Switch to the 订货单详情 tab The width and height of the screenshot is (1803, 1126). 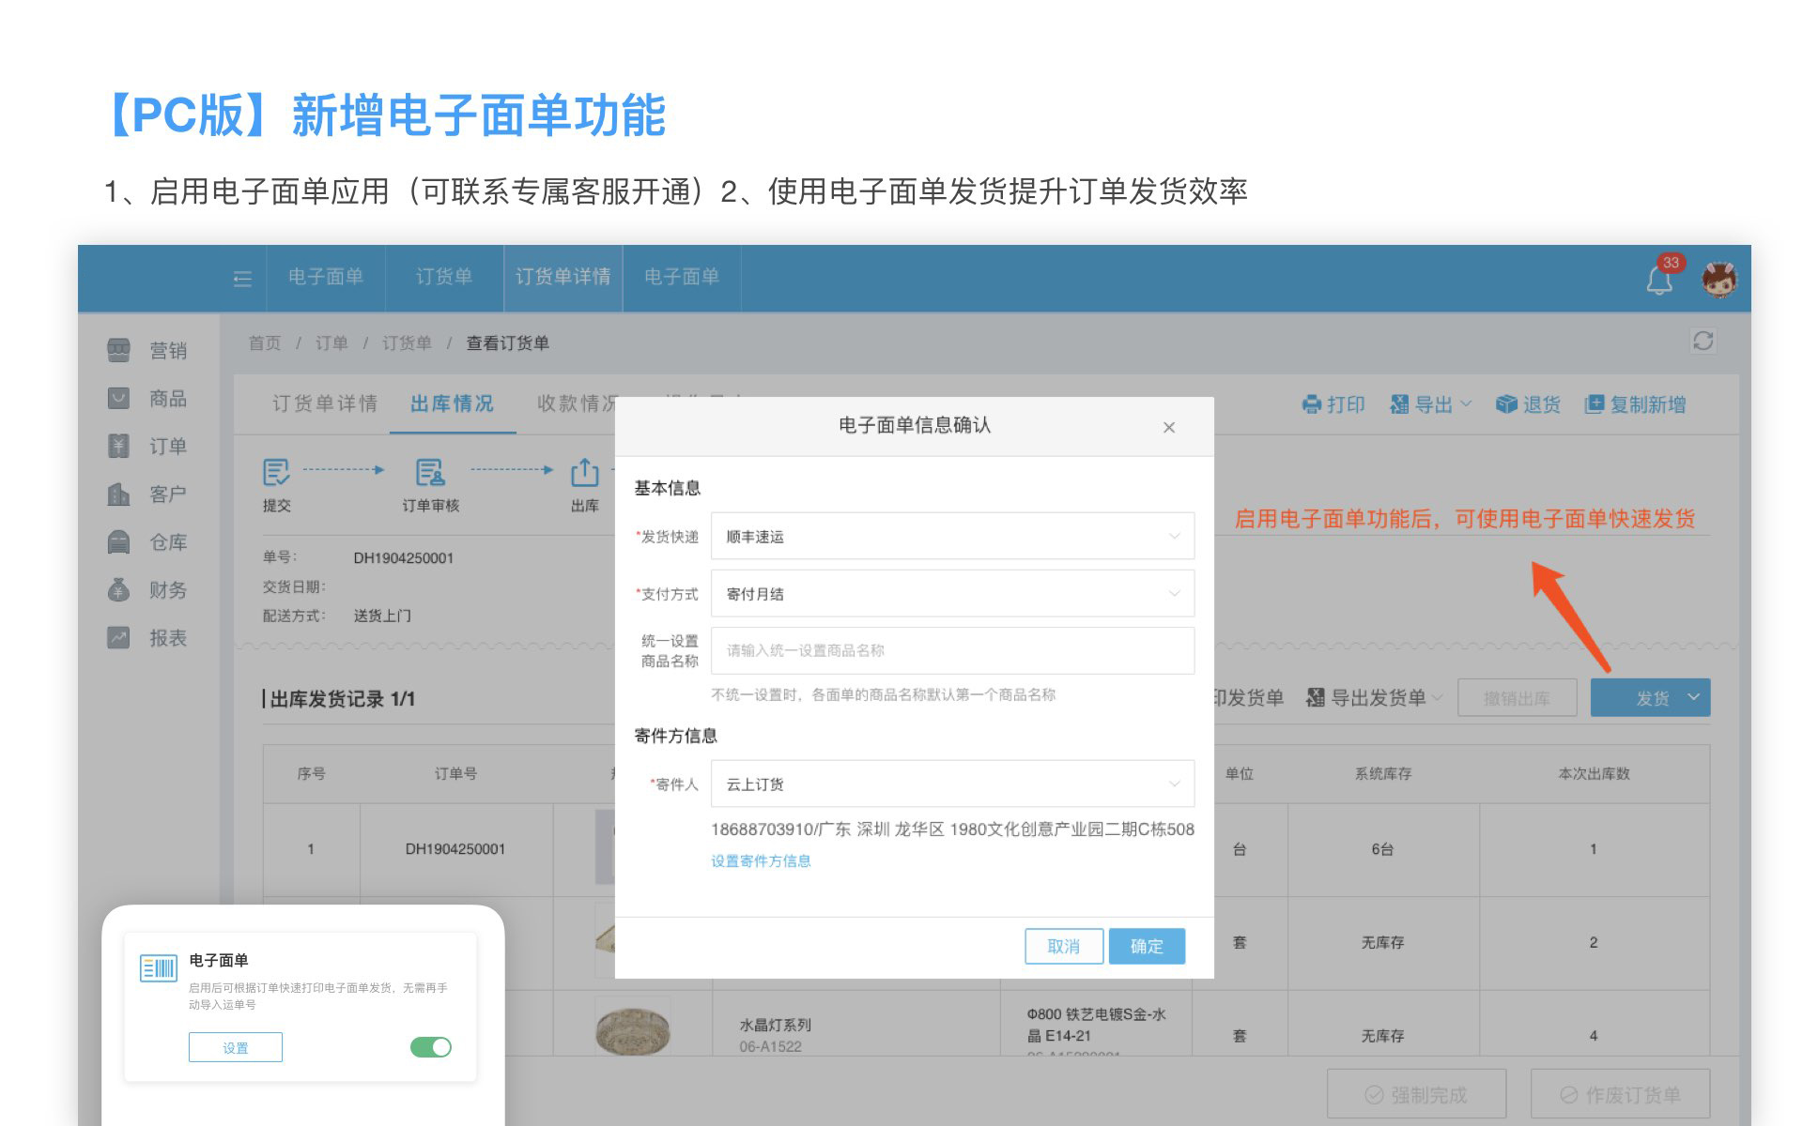click(324, 404)
